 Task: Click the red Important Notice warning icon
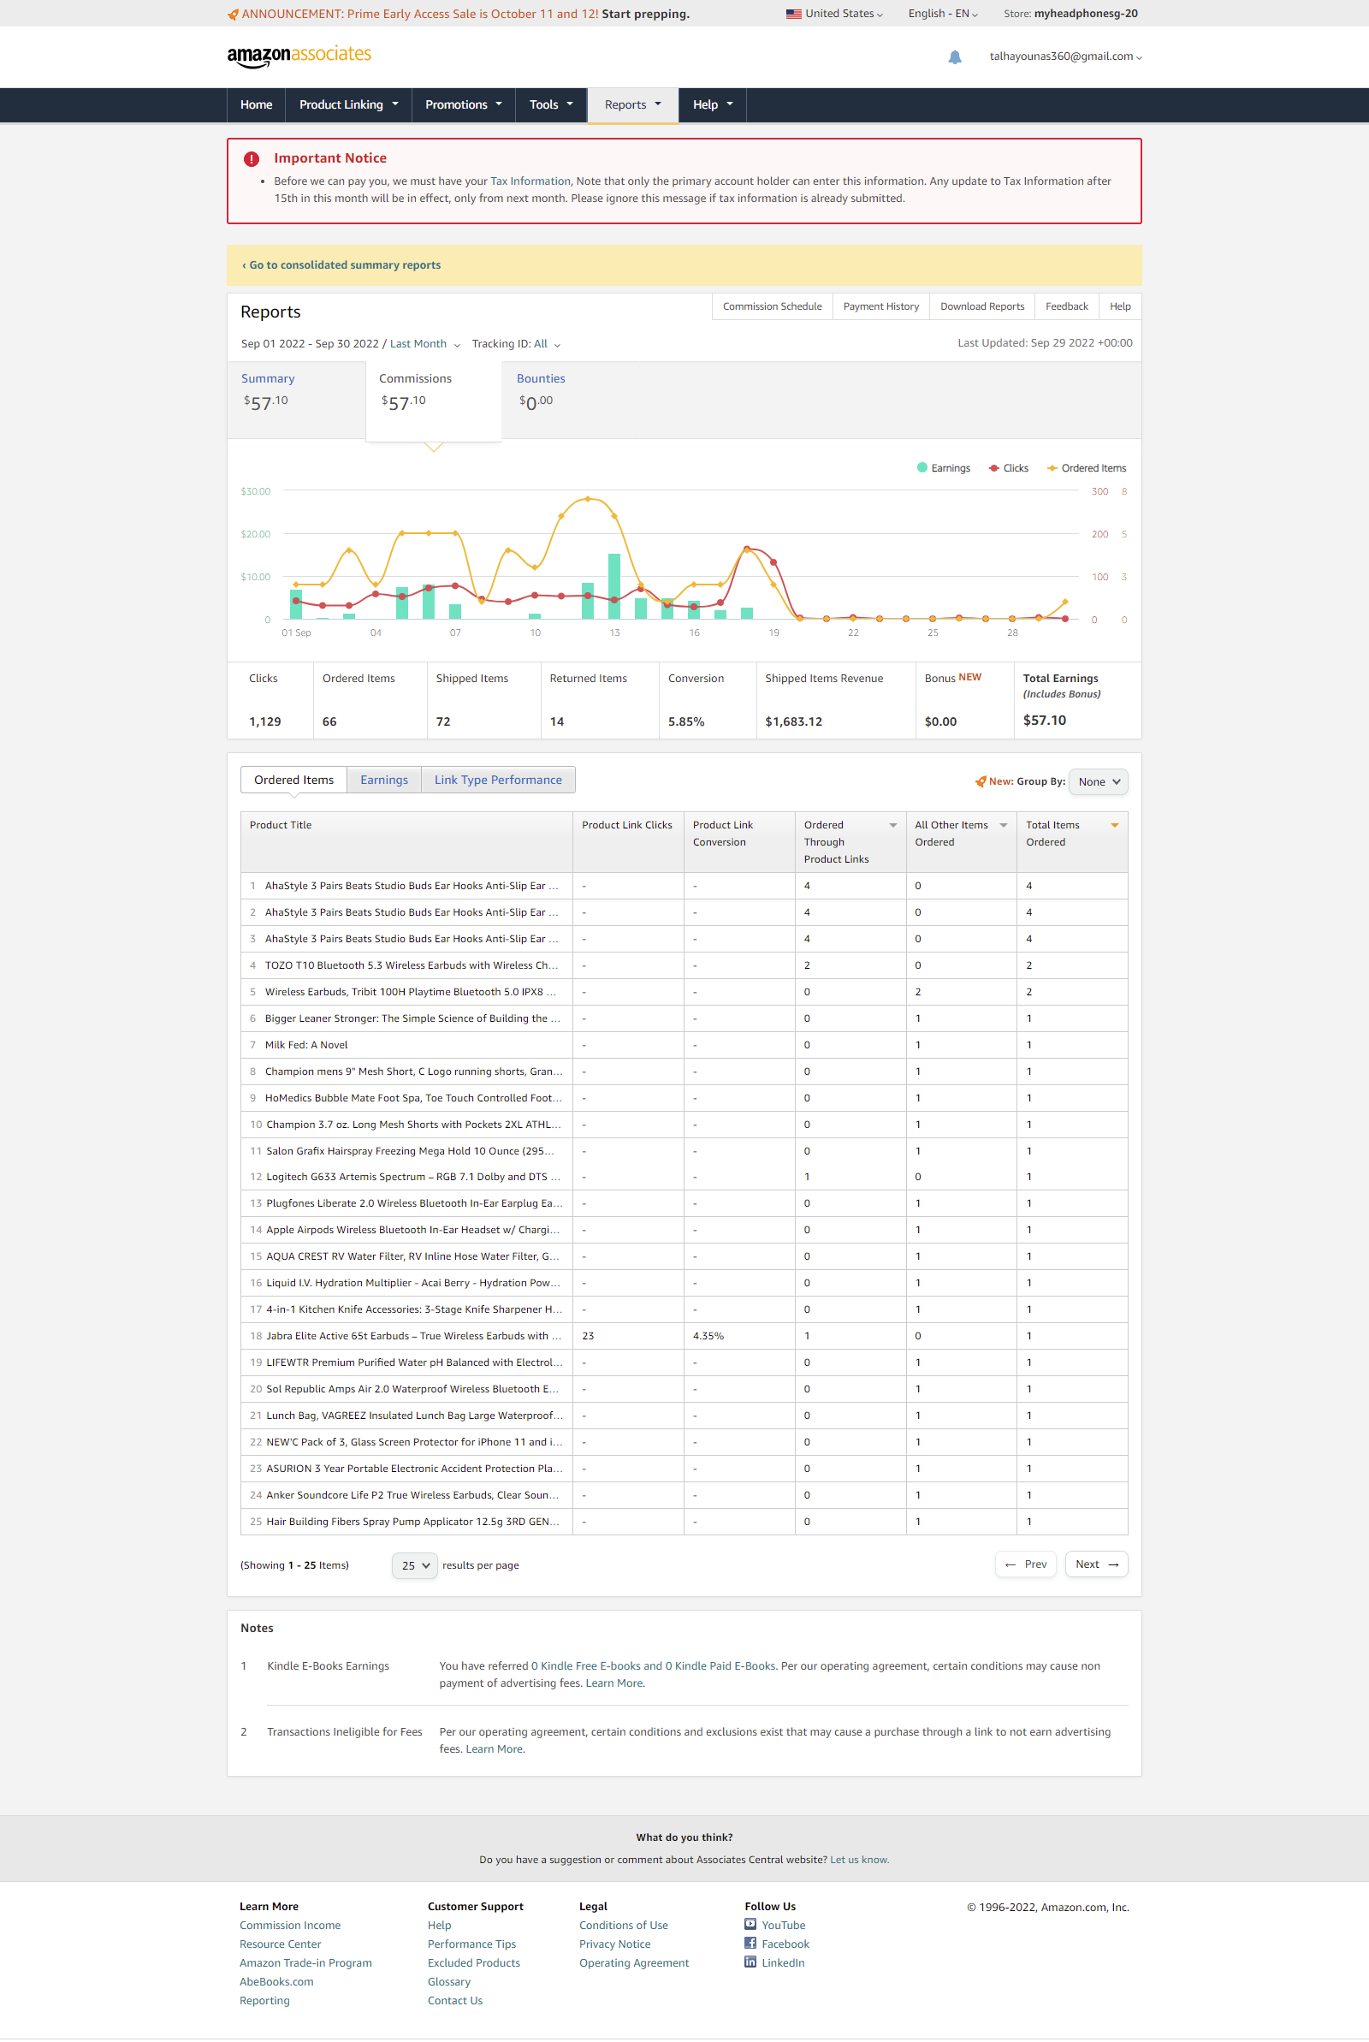pyautogui.click(x=252, y=159)
